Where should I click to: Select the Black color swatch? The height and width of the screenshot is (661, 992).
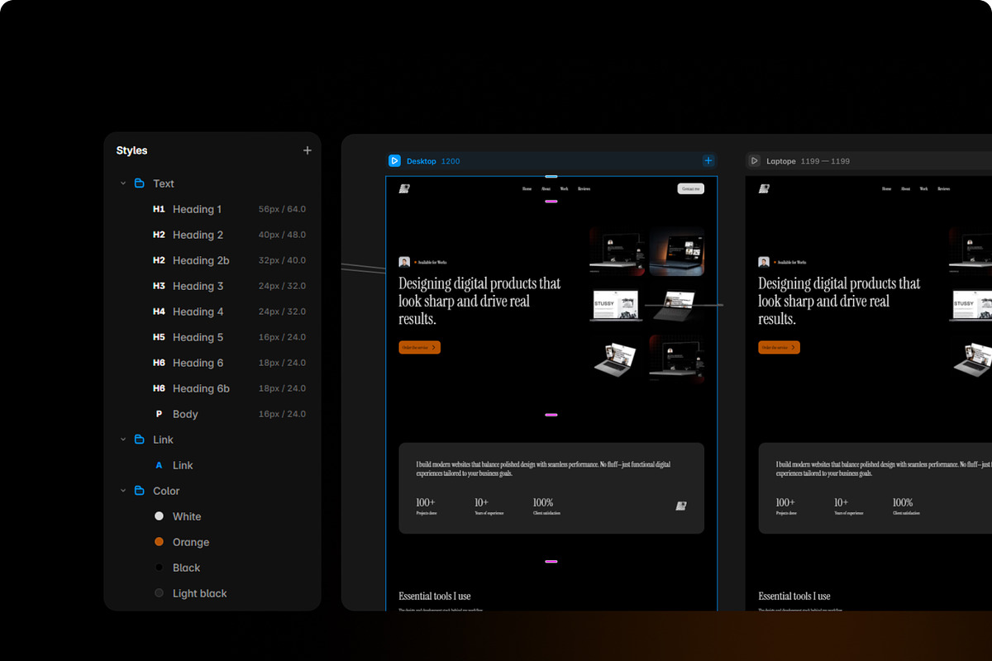pyautogui.click(x=159, y=568)
